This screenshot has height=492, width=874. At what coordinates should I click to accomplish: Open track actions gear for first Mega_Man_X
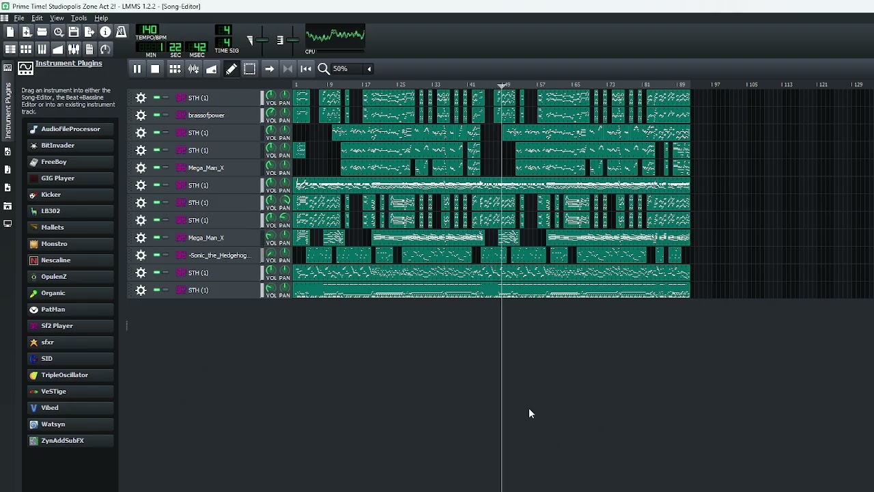click(x=141, y=168)
